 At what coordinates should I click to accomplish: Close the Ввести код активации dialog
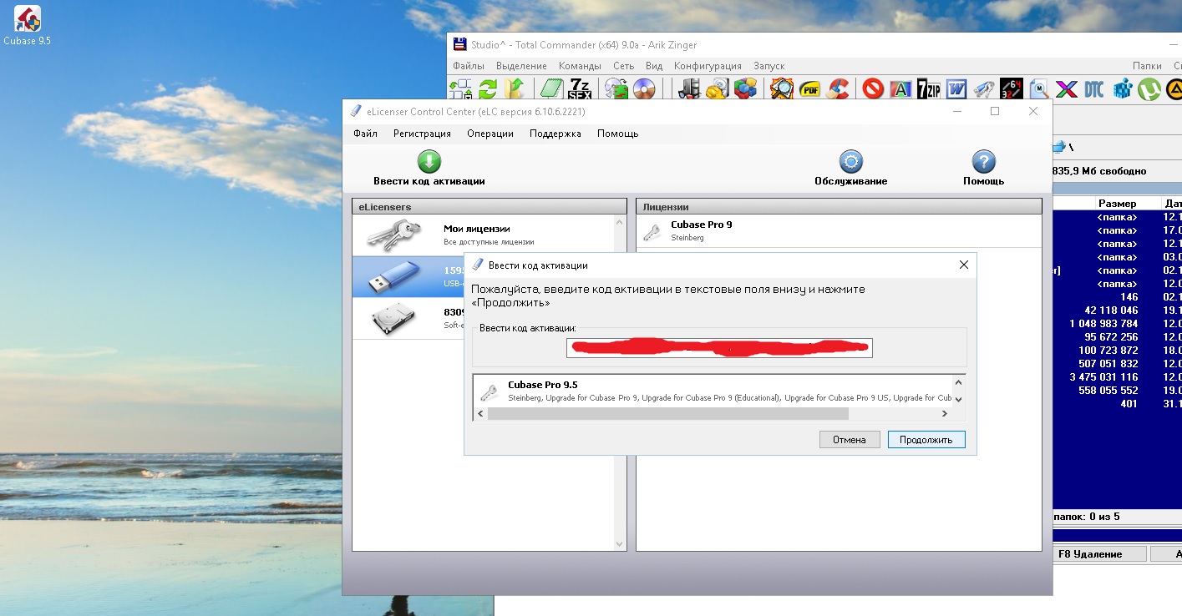click(963, 265)
